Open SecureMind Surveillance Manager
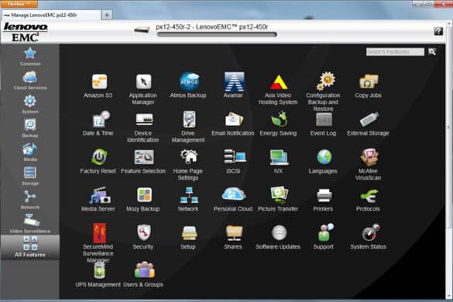Image resolution: width=453 pixels, height=302 pixels. click(98, 242)
